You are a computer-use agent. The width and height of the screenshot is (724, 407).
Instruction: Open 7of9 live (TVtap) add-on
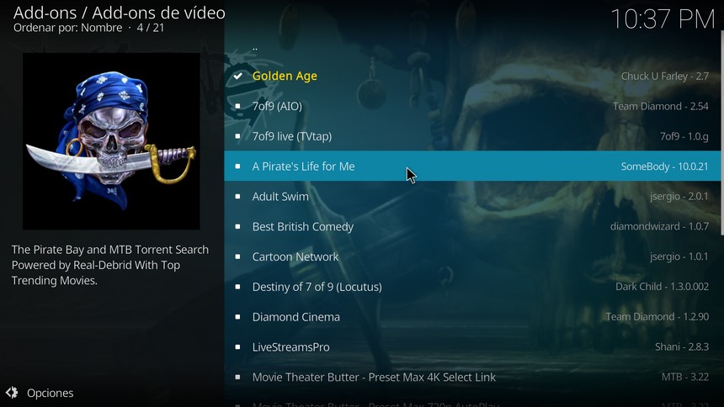[472, 136]
